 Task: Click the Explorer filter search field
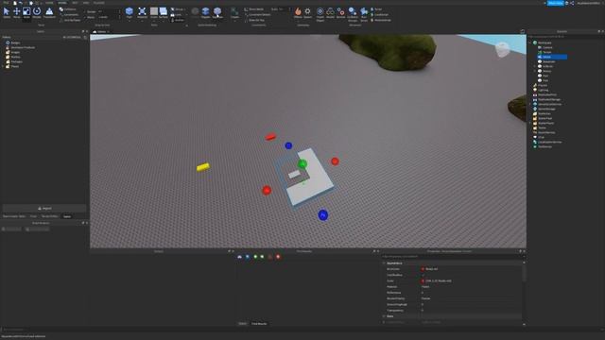(565, 37)
